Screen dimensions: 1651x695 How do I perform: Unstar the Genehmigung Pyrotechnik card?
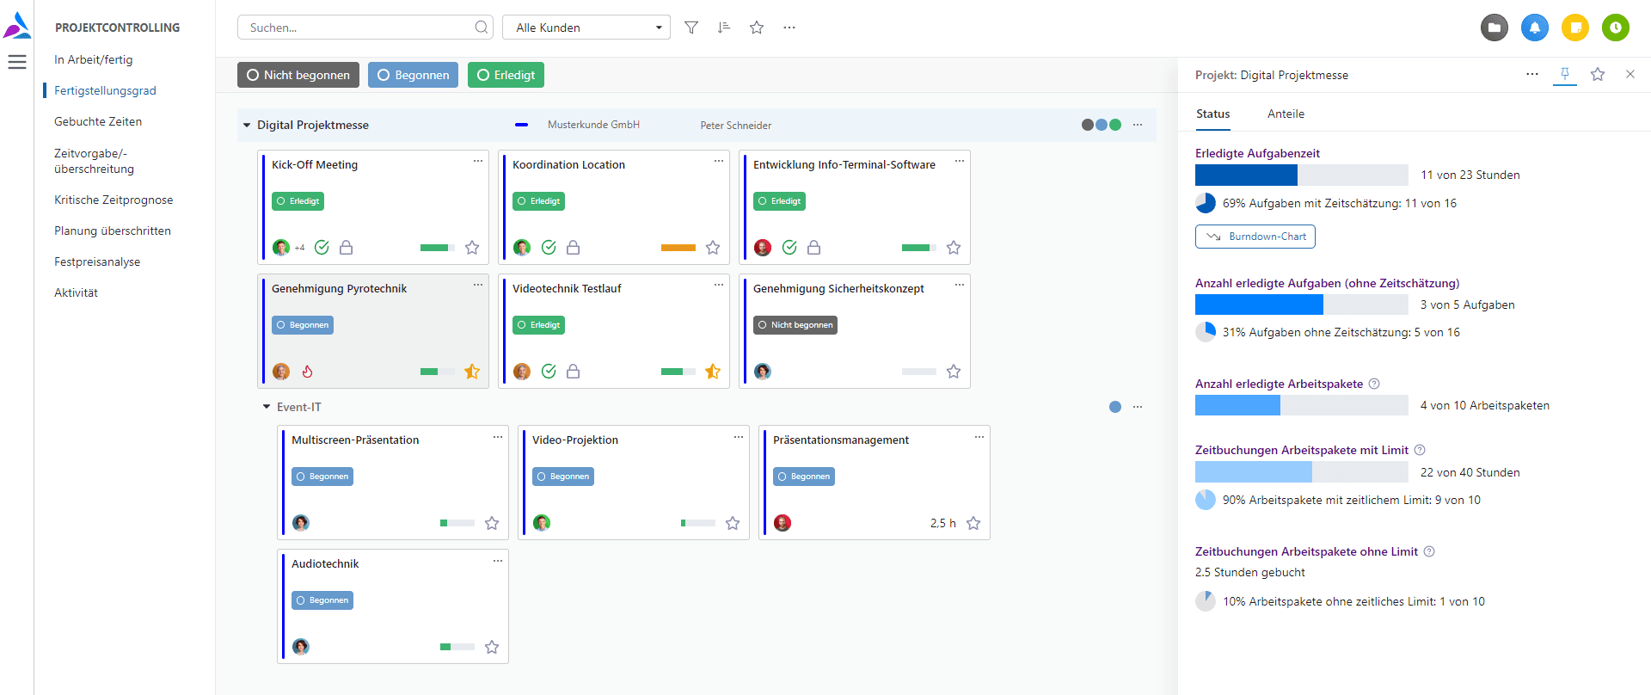[472, 372]
